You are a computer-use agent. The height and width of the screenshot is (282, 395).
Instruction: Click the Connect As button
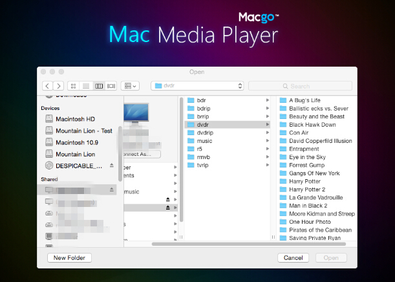pos(142,154)
